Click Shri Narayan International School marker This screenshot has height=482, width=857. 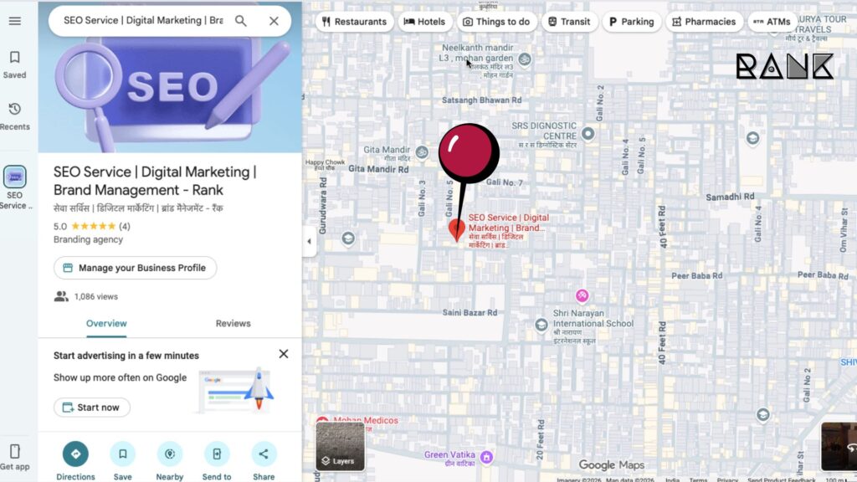pyautogui.click(x=541, y=325)
